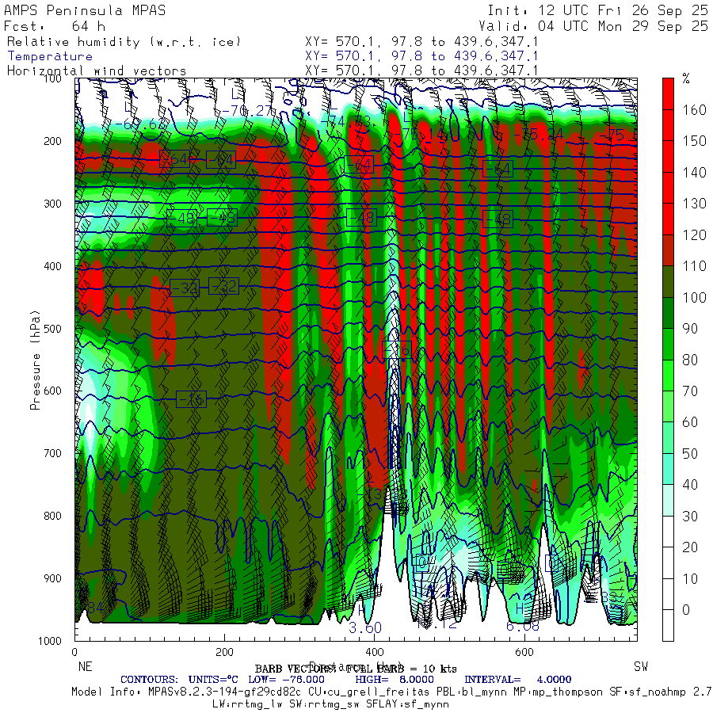Click the 'LOW= -76.000' contour value

286,680
